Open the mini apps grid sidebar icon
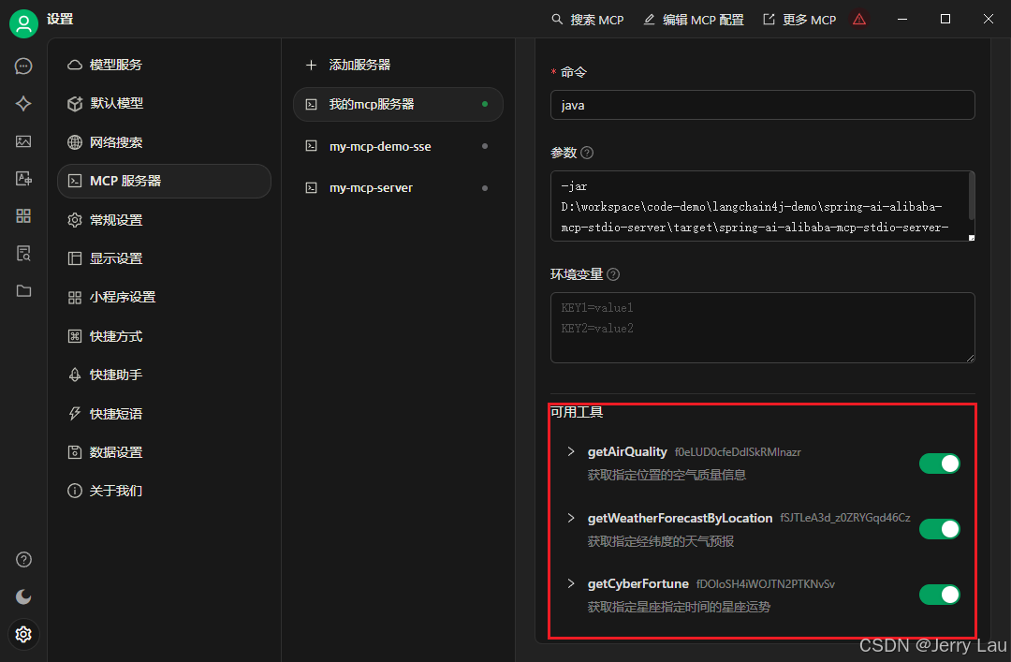Screen dimensions: 1011x662 pos(23,215)
